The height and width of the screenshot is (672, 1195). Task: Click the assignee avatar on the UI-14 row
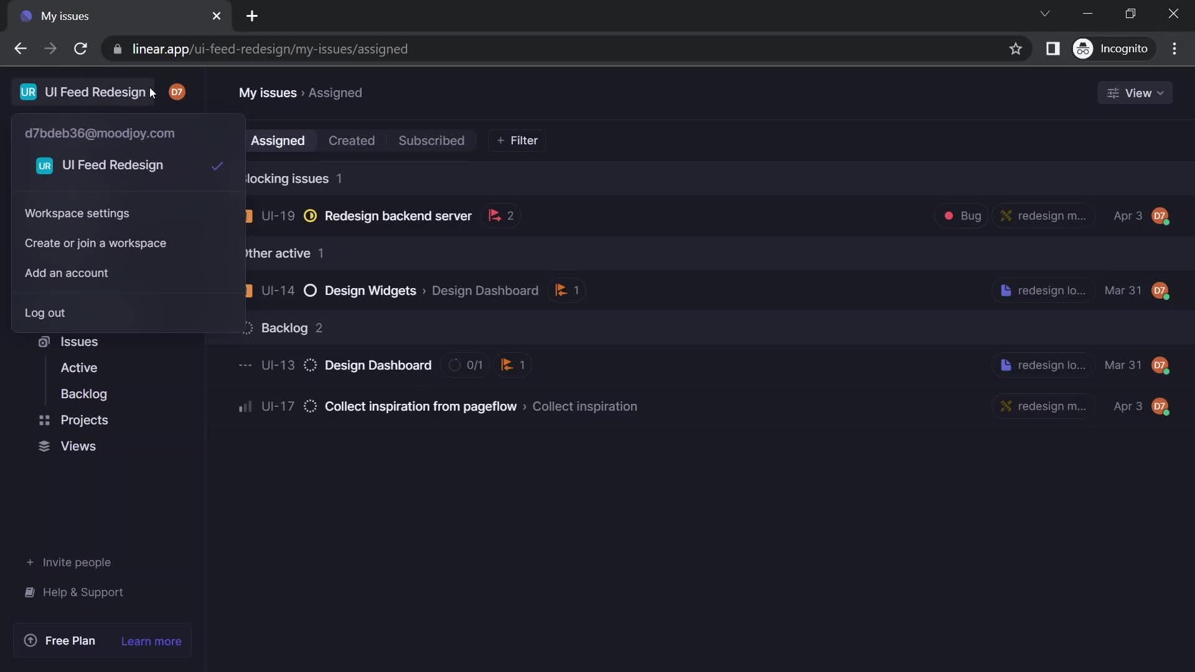point(1160,291)
